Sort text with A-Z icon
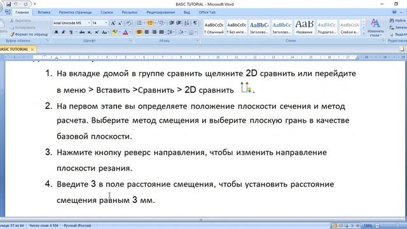The width and height of the screenshot is (407, 229). 186,23
